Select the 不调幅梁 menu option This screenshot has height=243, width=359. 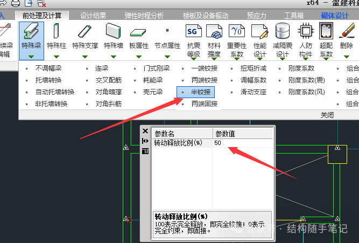48,68
